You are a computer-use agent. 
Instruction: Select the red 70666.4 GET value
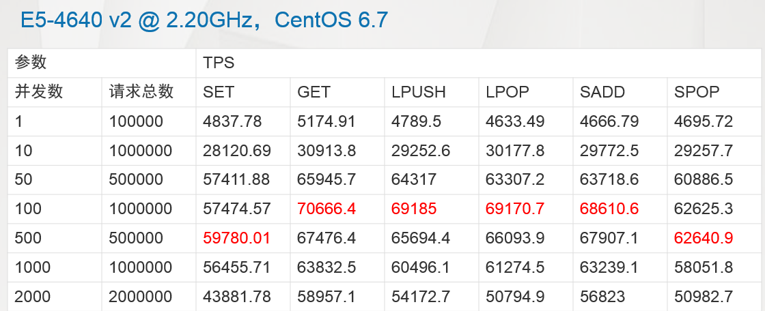click(x=326, y=209)
